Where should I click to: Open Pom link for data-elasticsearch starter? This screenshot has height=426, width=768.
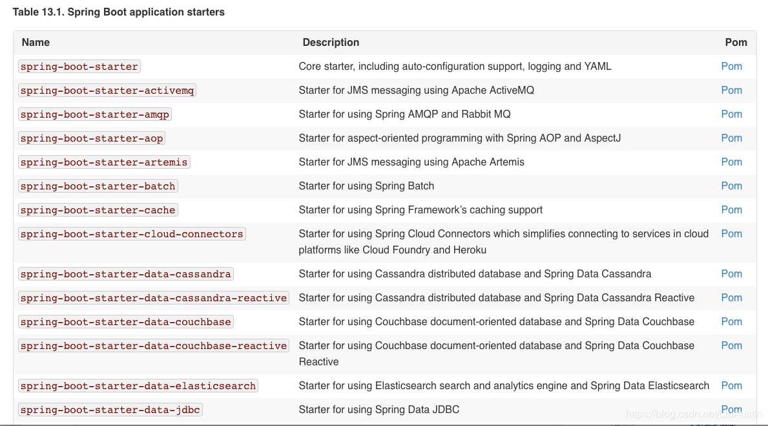[x=731, y=386]
